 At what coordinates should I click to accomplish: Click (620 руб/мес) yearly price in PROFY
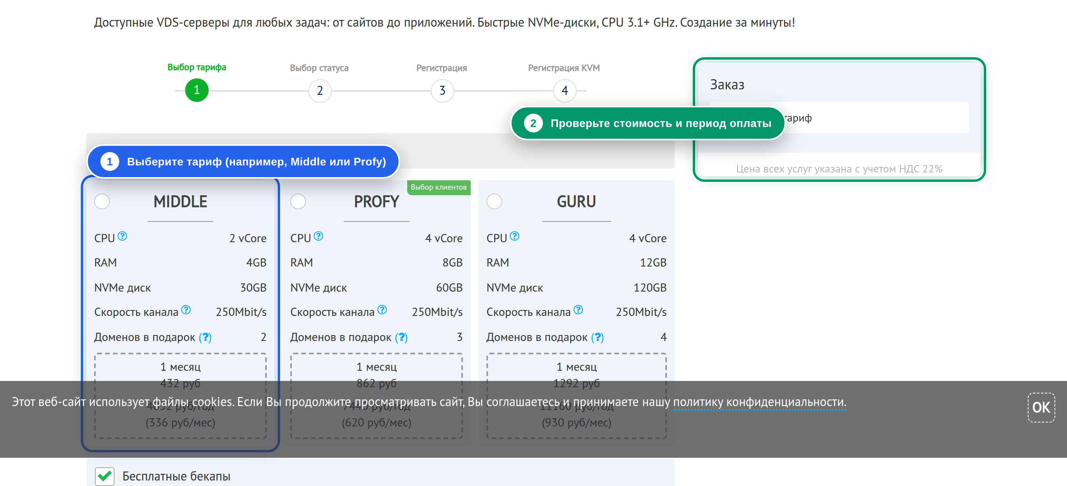point(376,423)
